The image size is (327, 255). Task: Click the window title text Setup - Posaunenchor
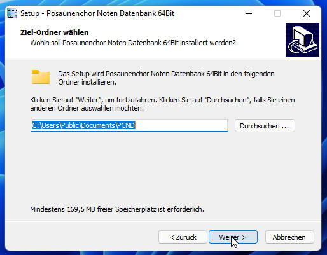(97, 13)
